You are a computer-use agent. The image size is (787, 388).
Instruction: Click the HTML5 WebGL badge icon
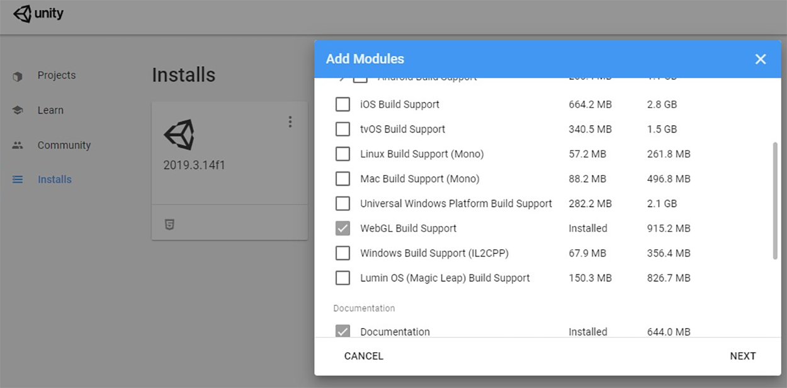169,224
